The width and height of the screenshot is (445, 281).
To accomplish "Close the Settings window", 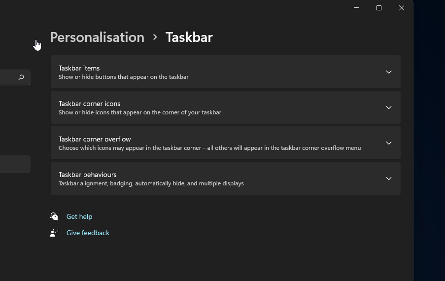I will click(x=402, y=8).
